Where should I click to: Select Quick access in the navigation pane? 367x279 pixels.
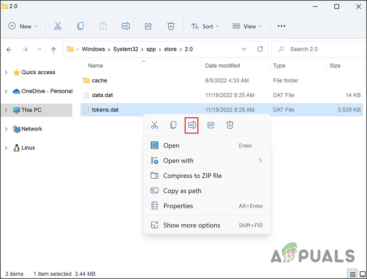[x=38, y=72]
